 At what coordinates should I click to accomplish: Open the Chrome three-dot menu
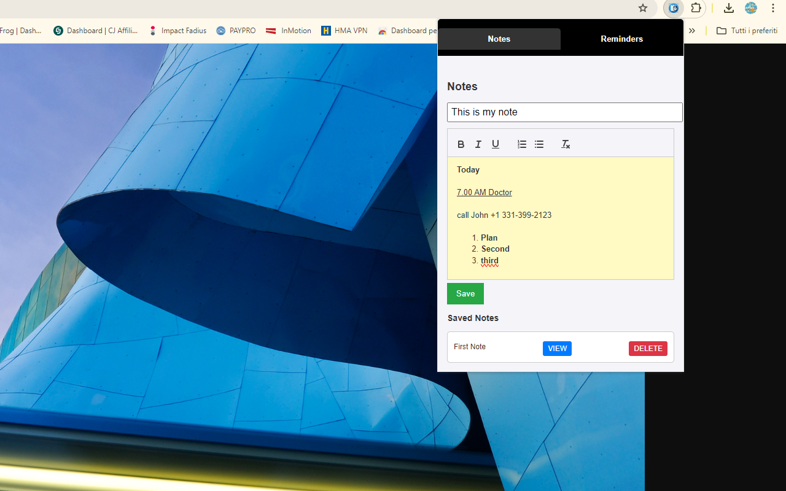(772, 8)
